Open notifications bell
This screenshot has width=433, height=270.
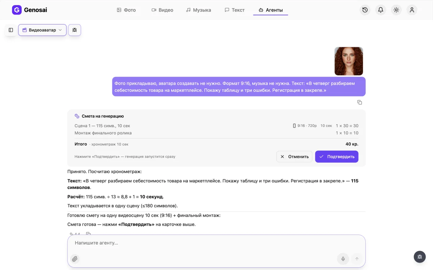pos(381,10)
